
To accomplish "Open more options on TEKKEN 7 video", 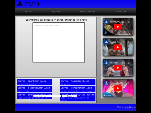I will [x=129, y=63].
